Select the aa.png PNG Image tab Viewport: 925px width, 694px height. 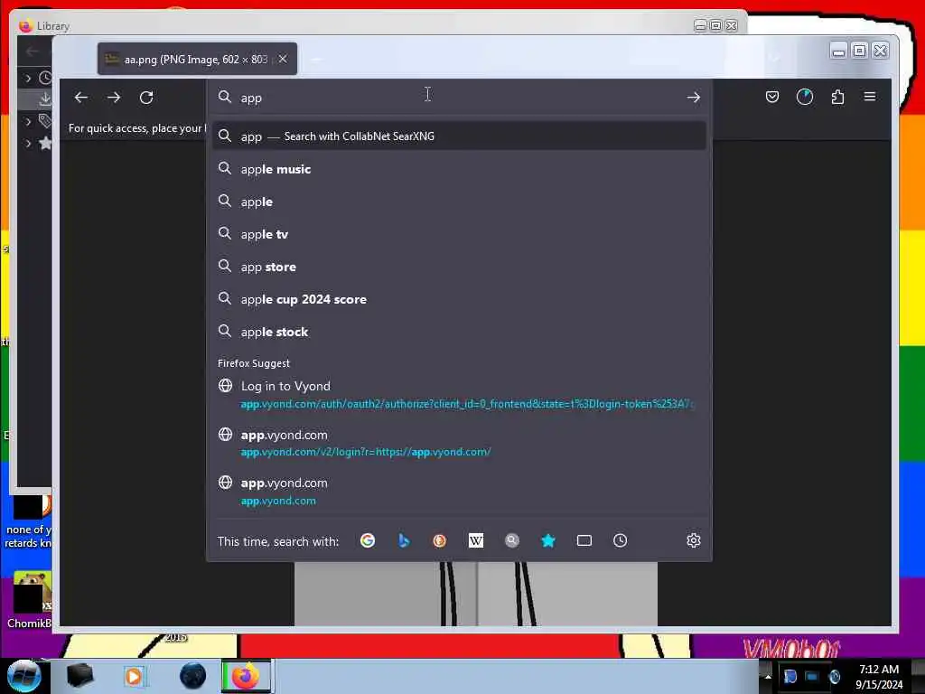[x=197, y=59]
